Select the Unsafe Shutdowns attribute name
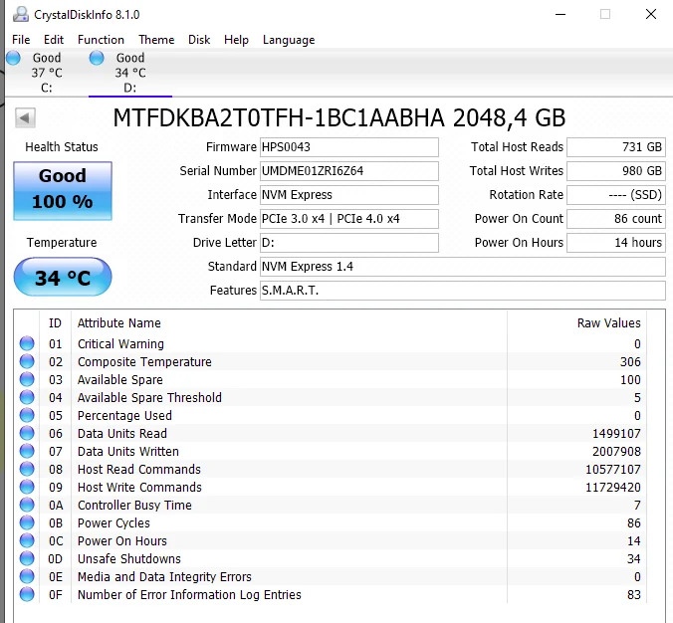673x623 pixels. coord(129,559)
